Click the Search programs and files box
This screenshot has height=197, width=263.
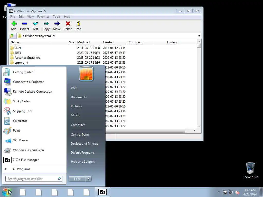34,179
